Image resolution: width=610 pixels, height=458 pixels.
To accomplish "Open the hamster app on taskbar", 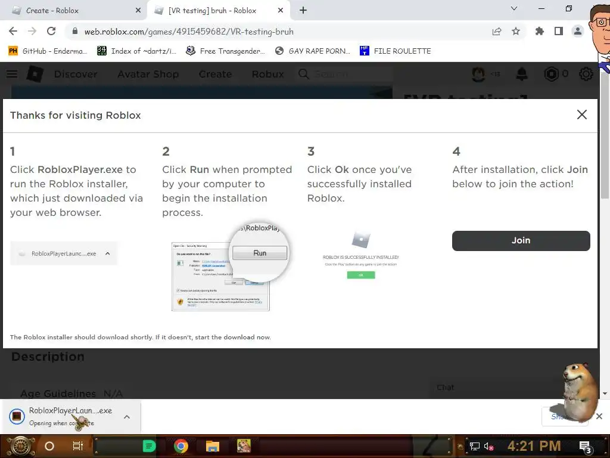I will (244, 446).
